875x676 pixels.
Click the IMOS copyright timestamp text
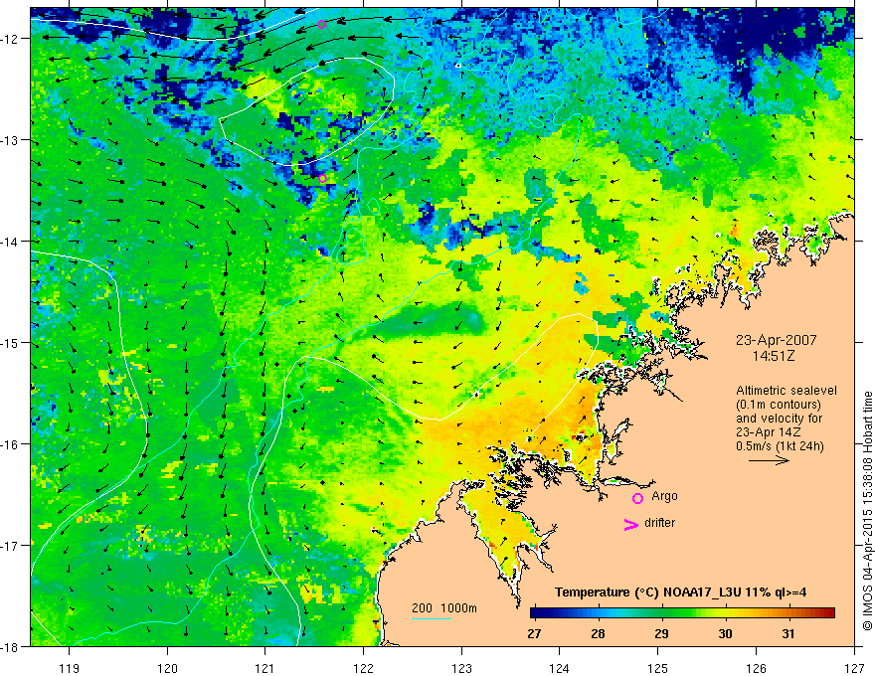click(x=867, y=513)
